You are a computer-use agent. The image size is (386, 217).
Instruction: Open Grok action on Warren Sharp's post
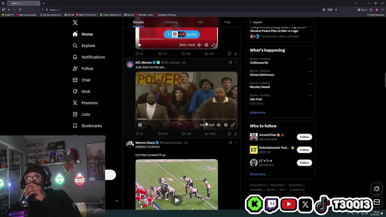pos(230,143)
